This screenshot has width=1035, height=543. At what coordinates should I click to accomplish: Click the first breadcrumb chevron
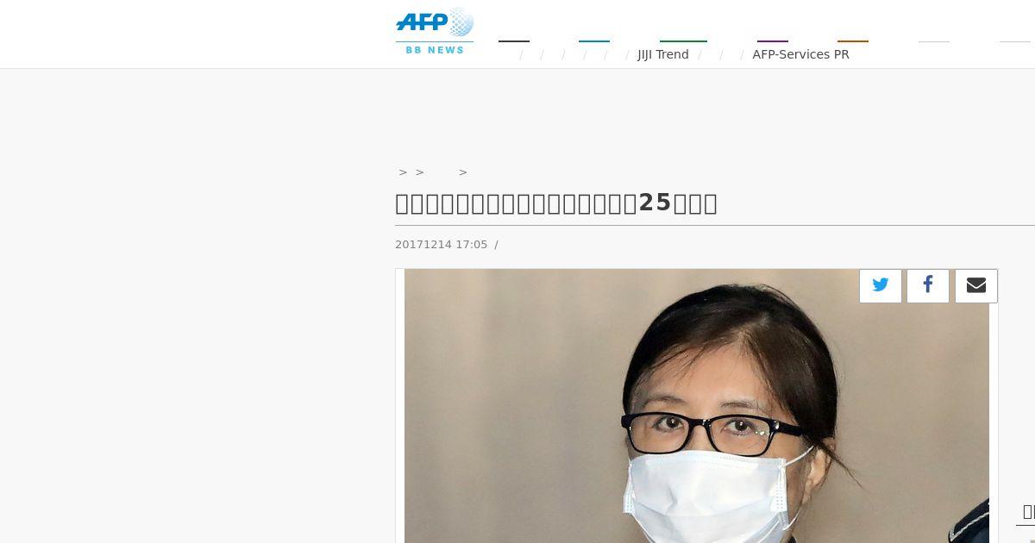tap(403, 172)
